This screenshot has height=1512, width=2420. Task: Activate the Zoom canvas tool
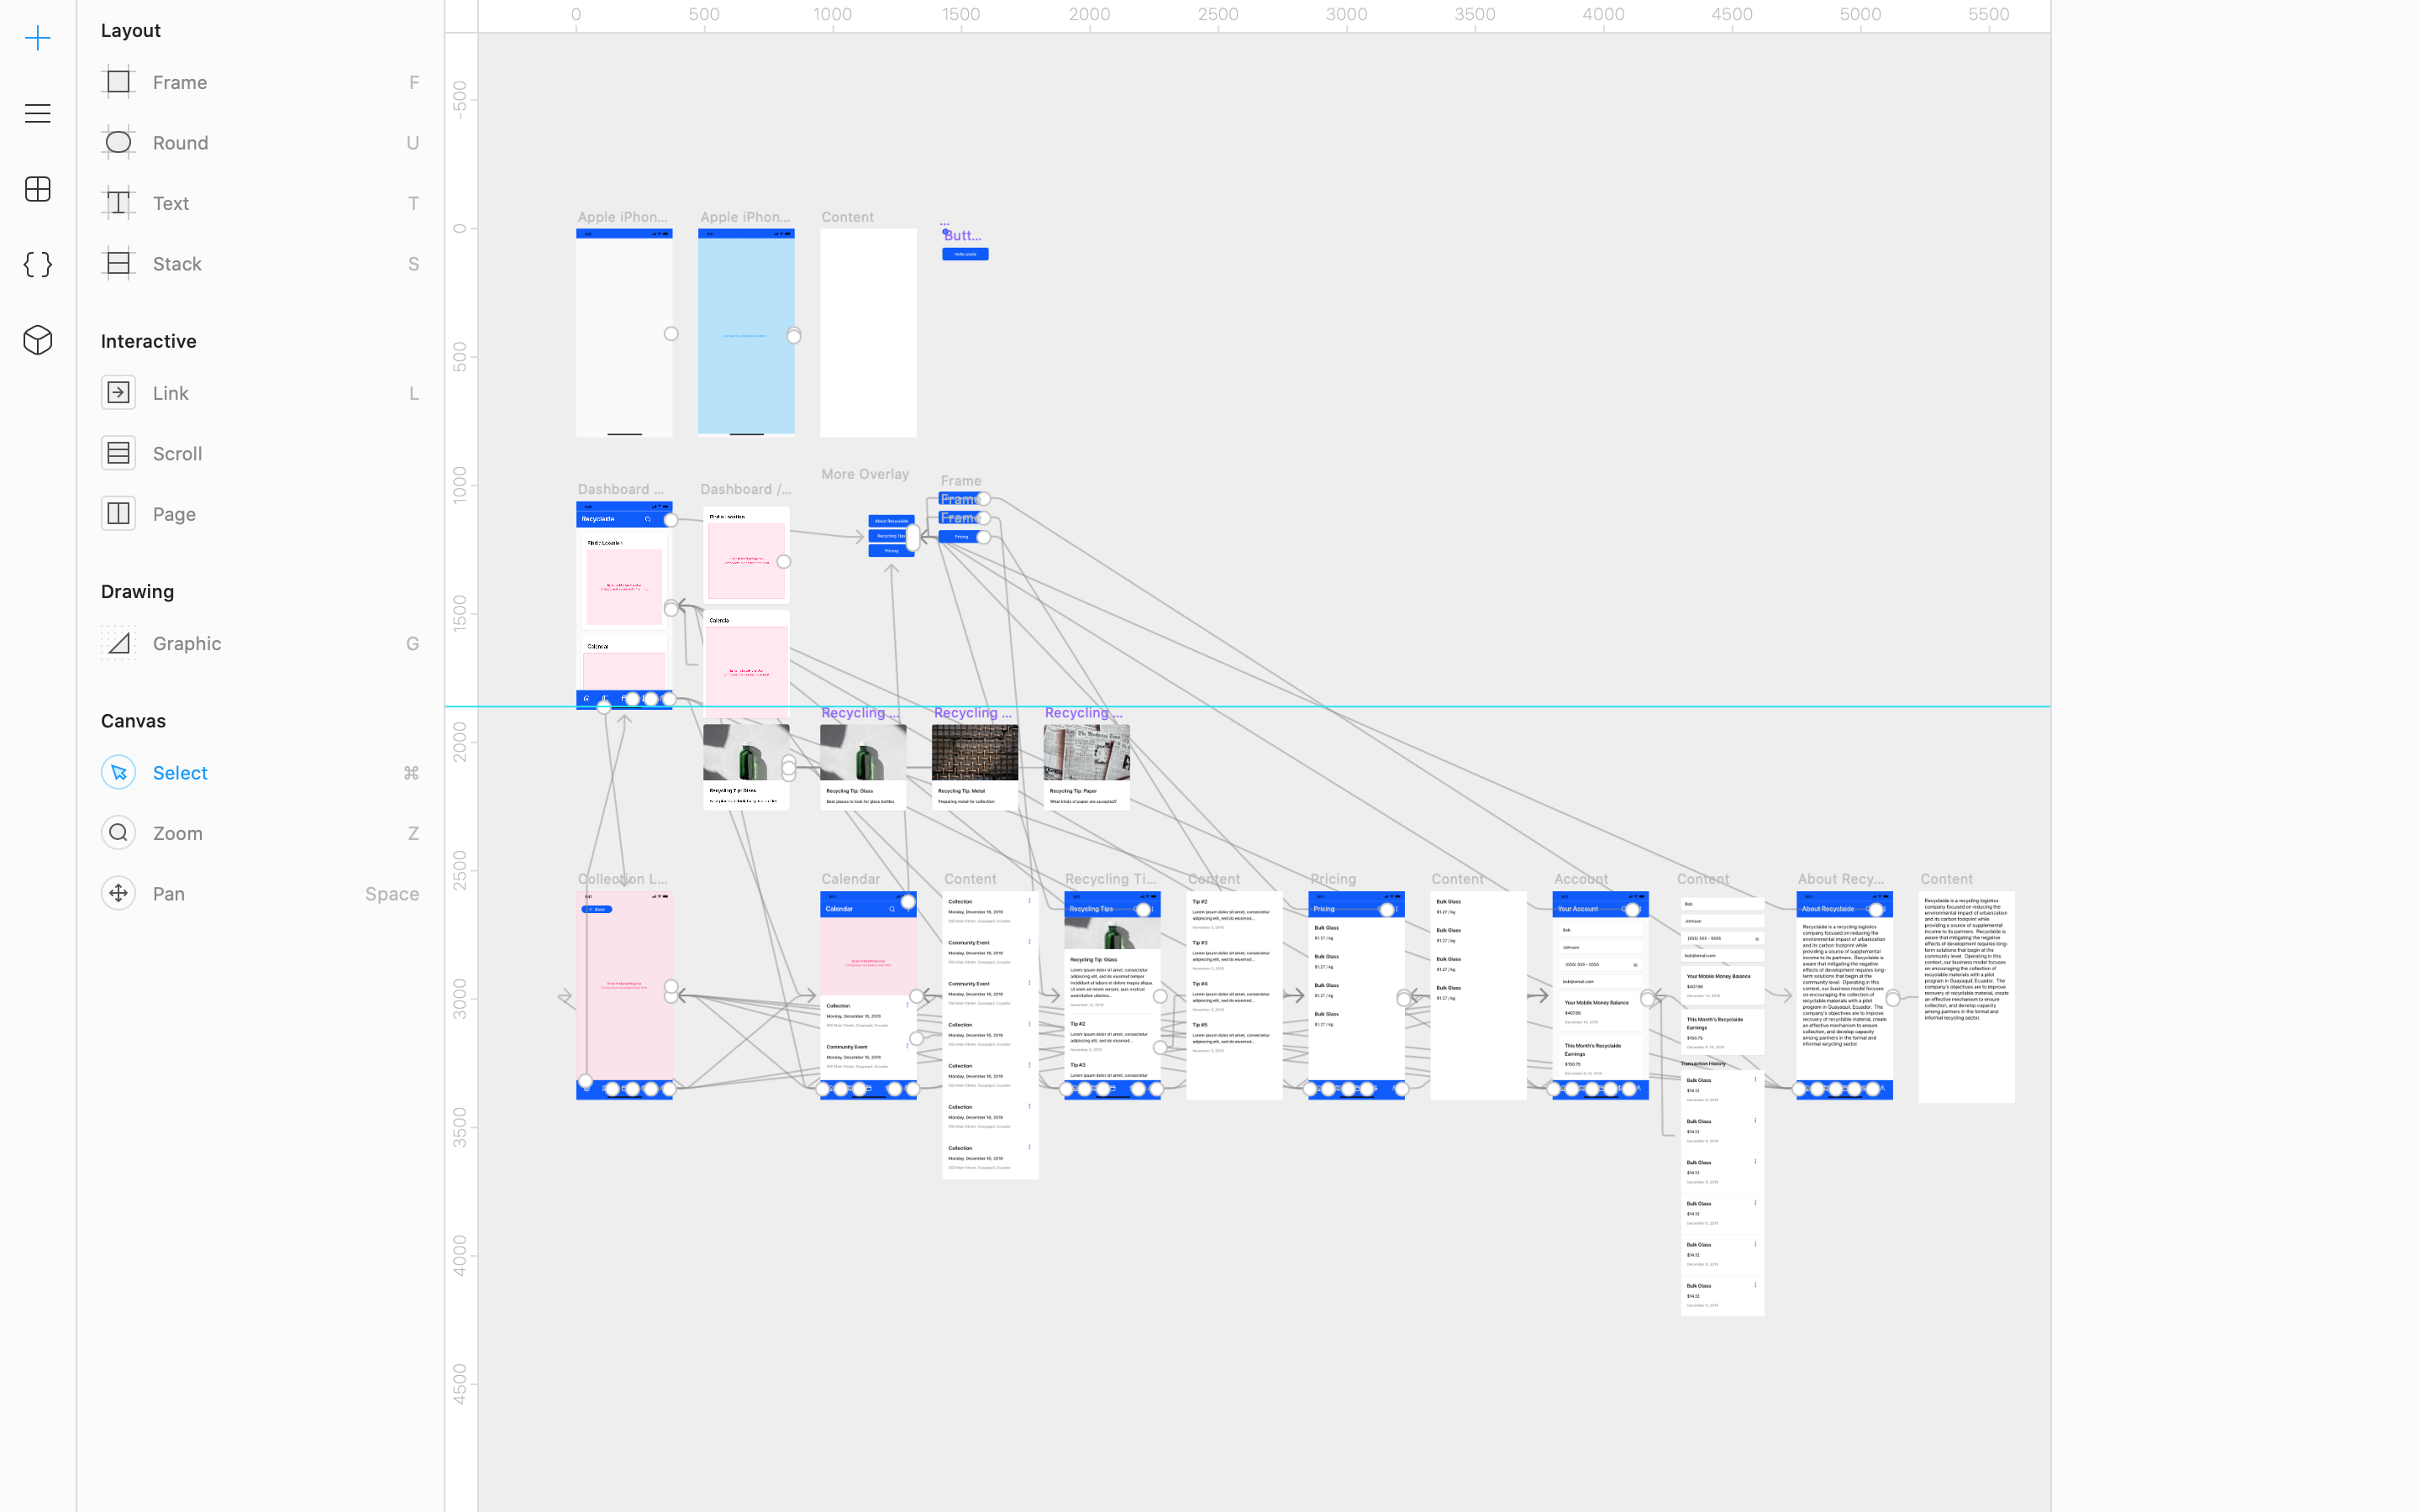tap(177, 833)
